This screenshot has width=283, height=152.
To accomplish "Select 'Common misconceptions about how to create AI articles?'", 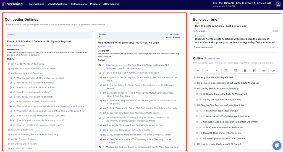I will [x=230, y=83].
